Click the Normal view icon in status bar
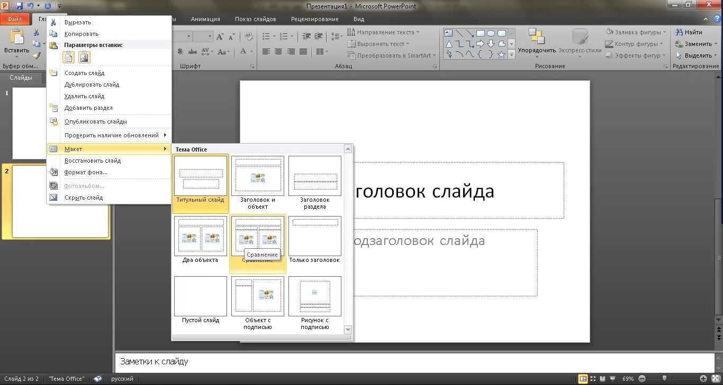Screen dimensions: 723x385 583,379
